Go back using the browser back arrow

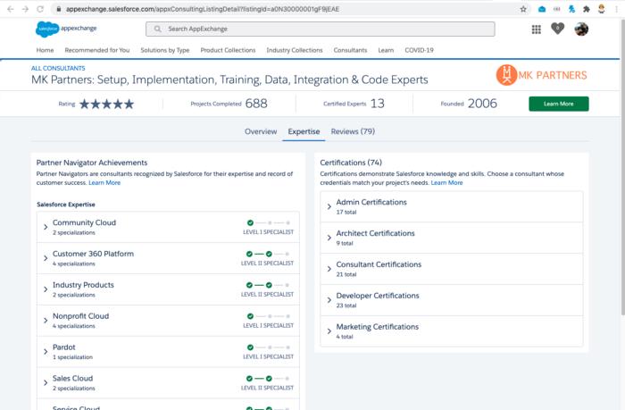[x=9, y=8]
